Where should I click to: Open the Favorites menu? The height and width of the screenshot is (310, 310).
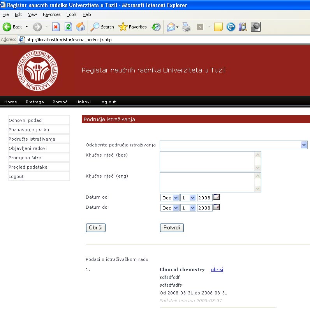[51, 14]
